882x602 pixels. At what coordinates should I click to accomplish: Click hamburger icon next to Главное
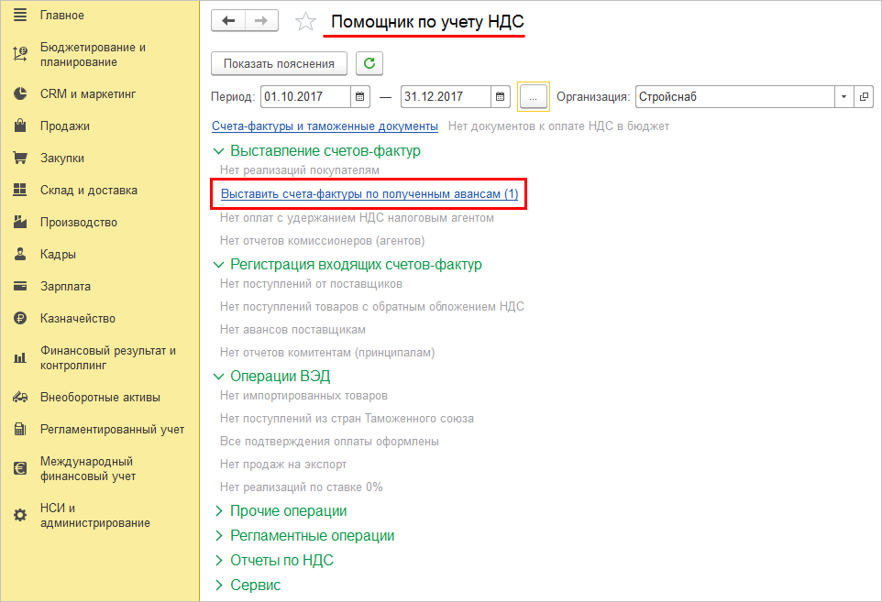click(19, 15)
